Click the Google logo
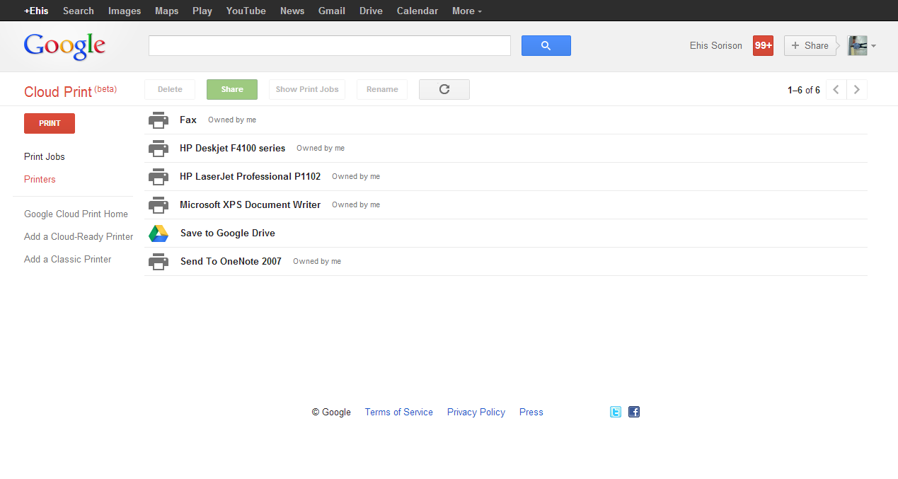Screen dimensions: 898x479 (64, 46)
